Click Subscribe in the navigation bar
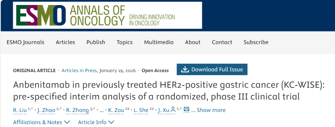The image size is (335, 127). point(256,42)
